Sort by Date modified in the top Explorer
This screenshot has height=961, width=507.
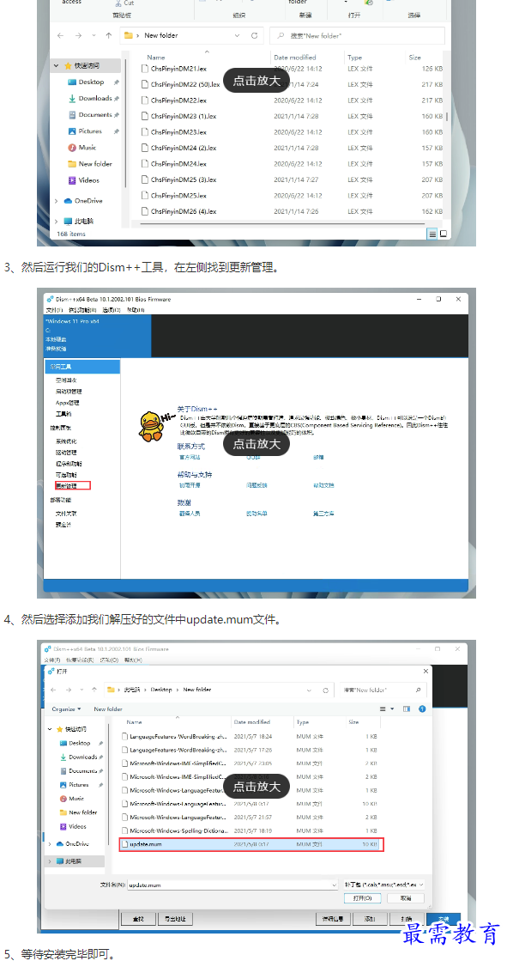pos(295,58)
